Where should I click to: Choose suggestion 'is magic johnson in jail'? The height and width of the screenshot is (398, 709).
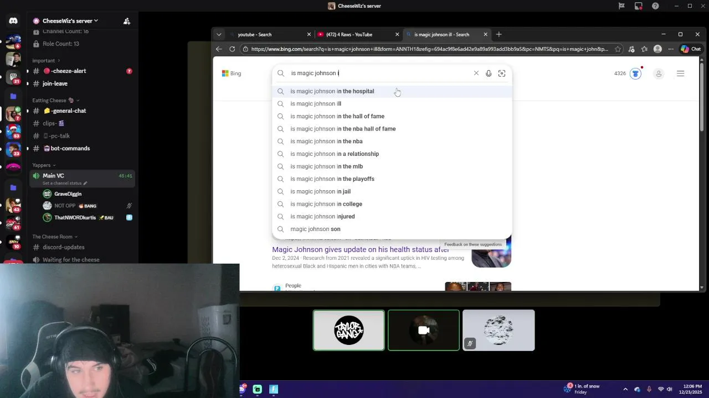(x=392, y=191)
